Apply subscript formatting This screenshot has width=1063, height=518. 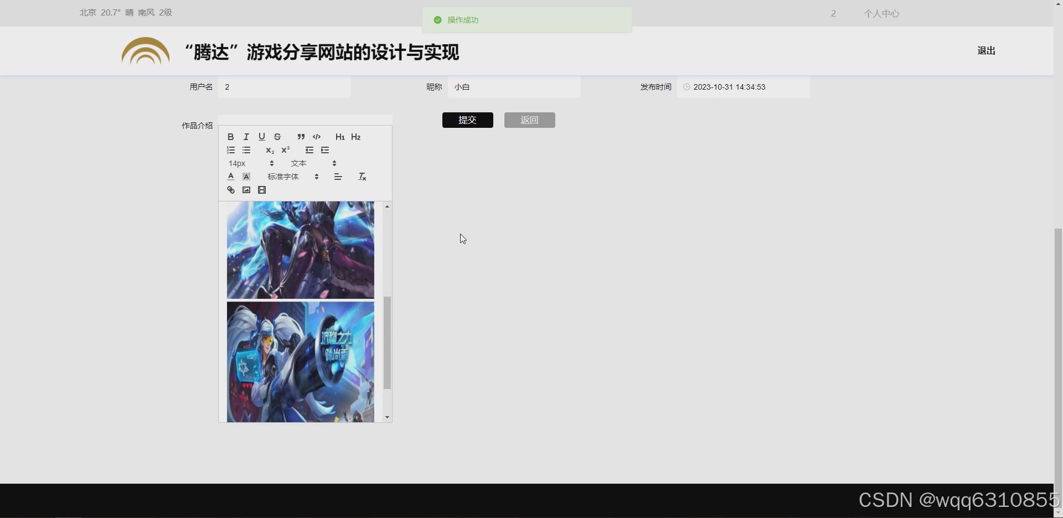point(270,150)
